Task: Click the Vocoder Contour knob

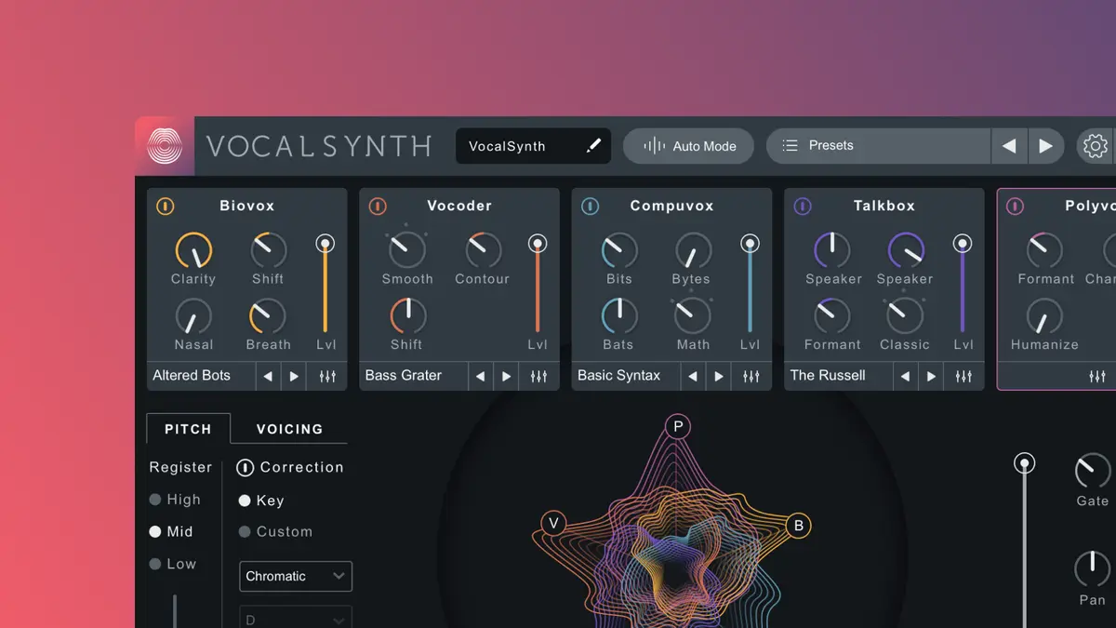Action: (x=482, y=250)
